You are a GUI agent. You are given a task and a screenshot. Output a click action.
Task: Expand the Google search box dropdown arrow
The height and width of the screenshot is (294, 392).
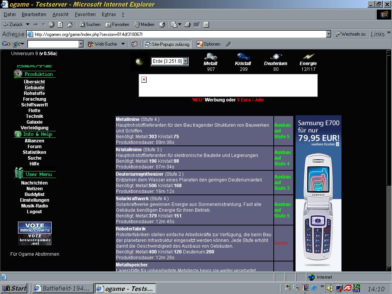[x=81, y=44]
